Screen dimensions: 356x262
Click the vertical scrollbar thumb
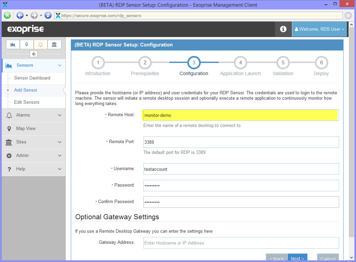pos(351,133)
